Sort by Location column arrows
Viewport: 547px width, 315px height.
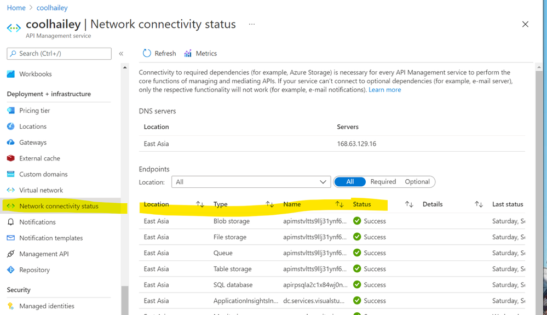pyautogui.click(x=200, y=204)
